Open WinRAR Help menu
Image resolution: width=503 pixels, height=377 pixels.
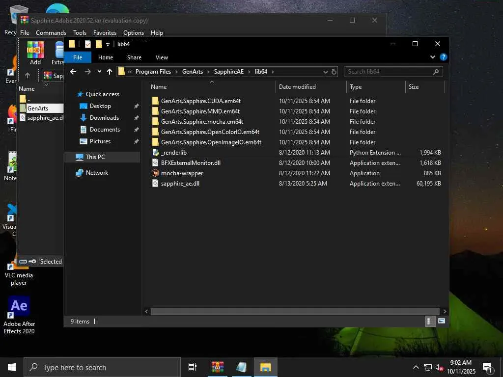click(157, 33)
